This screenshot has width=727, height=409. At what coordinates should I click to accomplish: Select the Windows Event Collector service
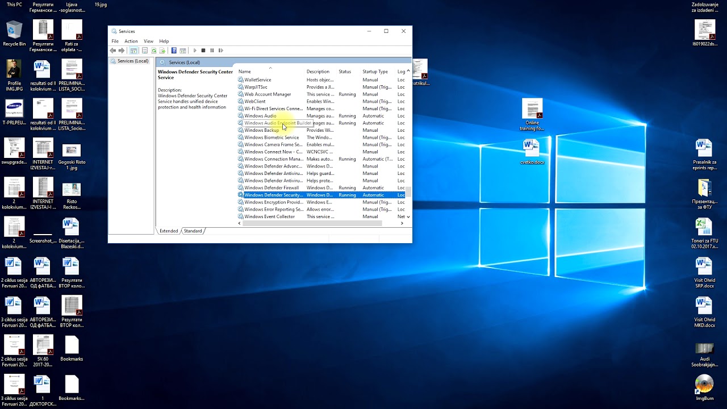(321, 216)
